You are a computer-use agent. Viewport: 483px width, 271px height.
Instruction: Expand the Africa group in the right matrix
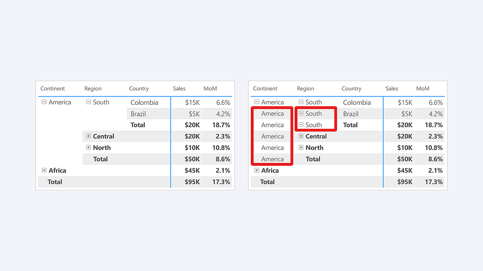(x=257, y=170)
